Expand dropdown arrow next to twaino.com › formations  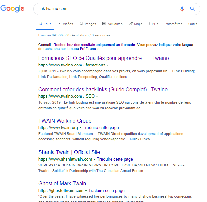(108, 65)
